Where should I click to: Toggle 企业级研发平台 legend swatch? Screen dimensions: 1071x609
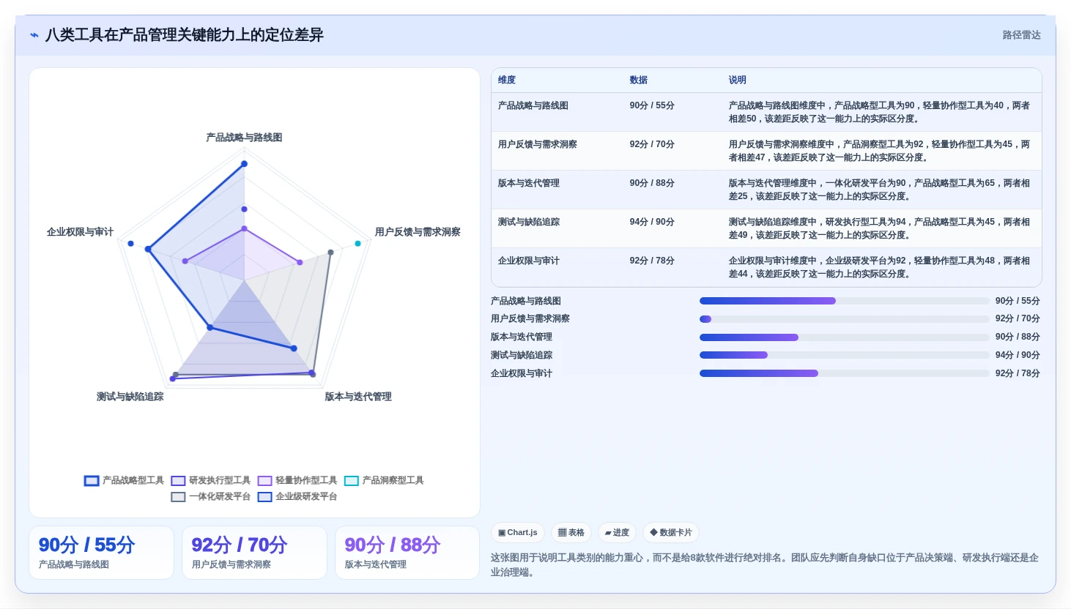tap(264, 497)
